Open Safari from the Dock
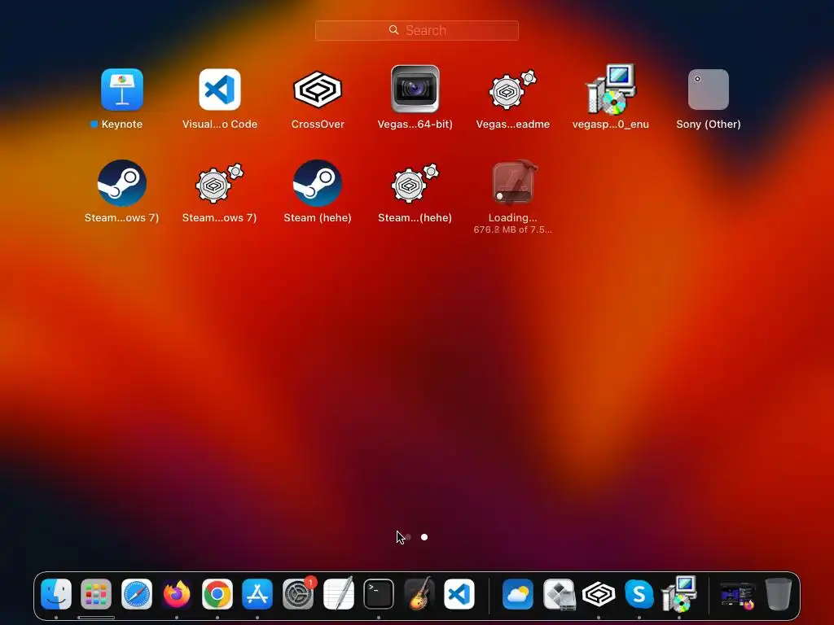The image size is (834, 625). 137,593
